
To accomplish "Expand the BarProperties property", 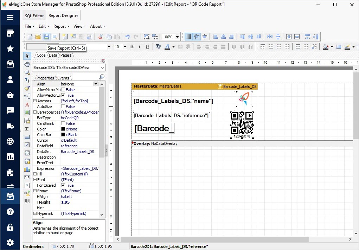I will (35, 112).
